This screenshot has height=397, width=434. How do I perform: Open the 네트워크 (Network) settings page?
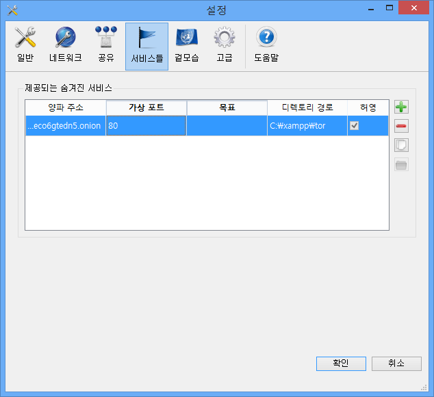click(66, 45)
